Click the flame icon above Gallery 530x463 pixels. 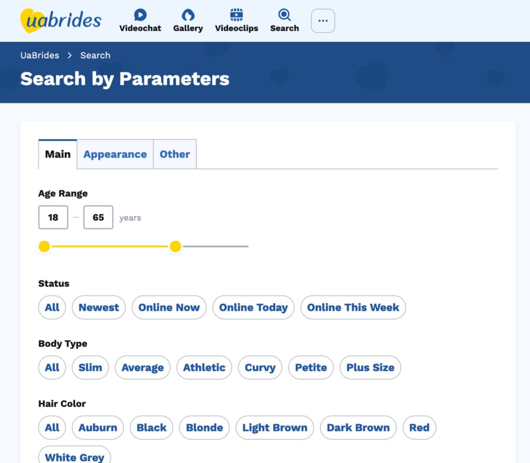(188, 15)
